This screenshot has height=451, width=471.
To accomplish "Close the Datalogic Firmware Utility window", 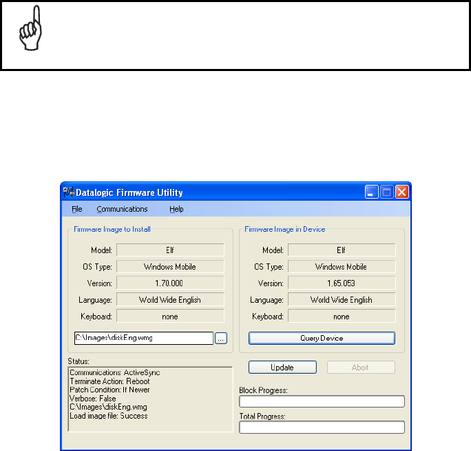I will (402, 192).
